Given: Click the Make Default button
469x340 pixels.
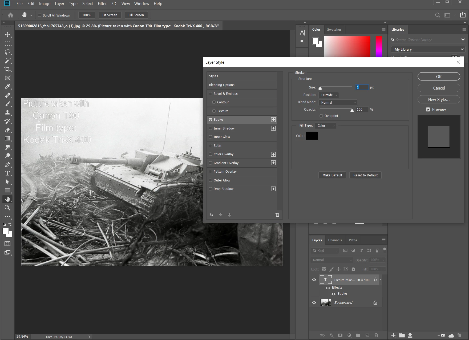Looking at the screenshot, I should point(332,175).
